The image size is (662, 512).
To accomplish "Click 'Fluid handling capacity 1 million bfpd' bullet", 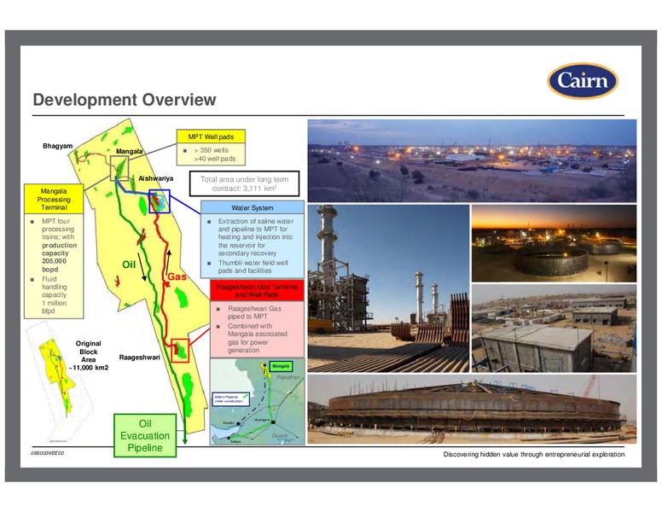I will click(x=54, y=295).
